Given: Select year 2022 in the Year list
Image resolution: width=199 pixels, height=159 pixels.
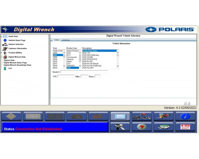Looking at the screenshot, I should (58, 53).
